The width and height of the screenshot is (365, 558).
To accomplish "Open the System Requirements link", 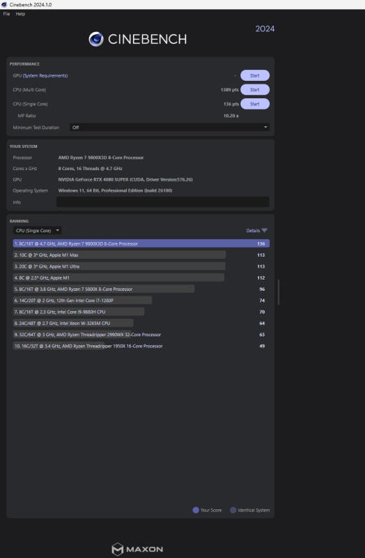I will click(x=45, y=75).
